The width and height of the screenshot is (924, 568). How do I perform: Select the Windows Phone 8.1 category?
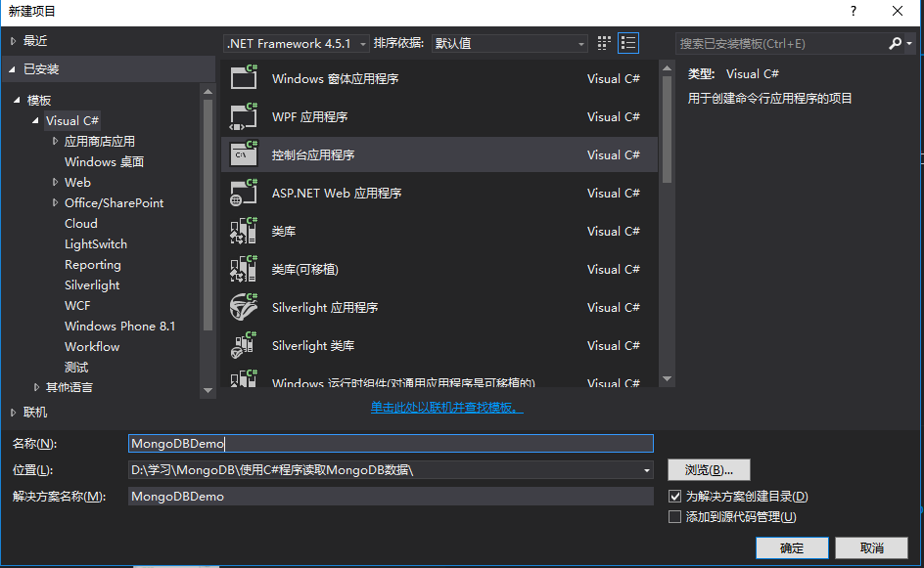(119, 327)
